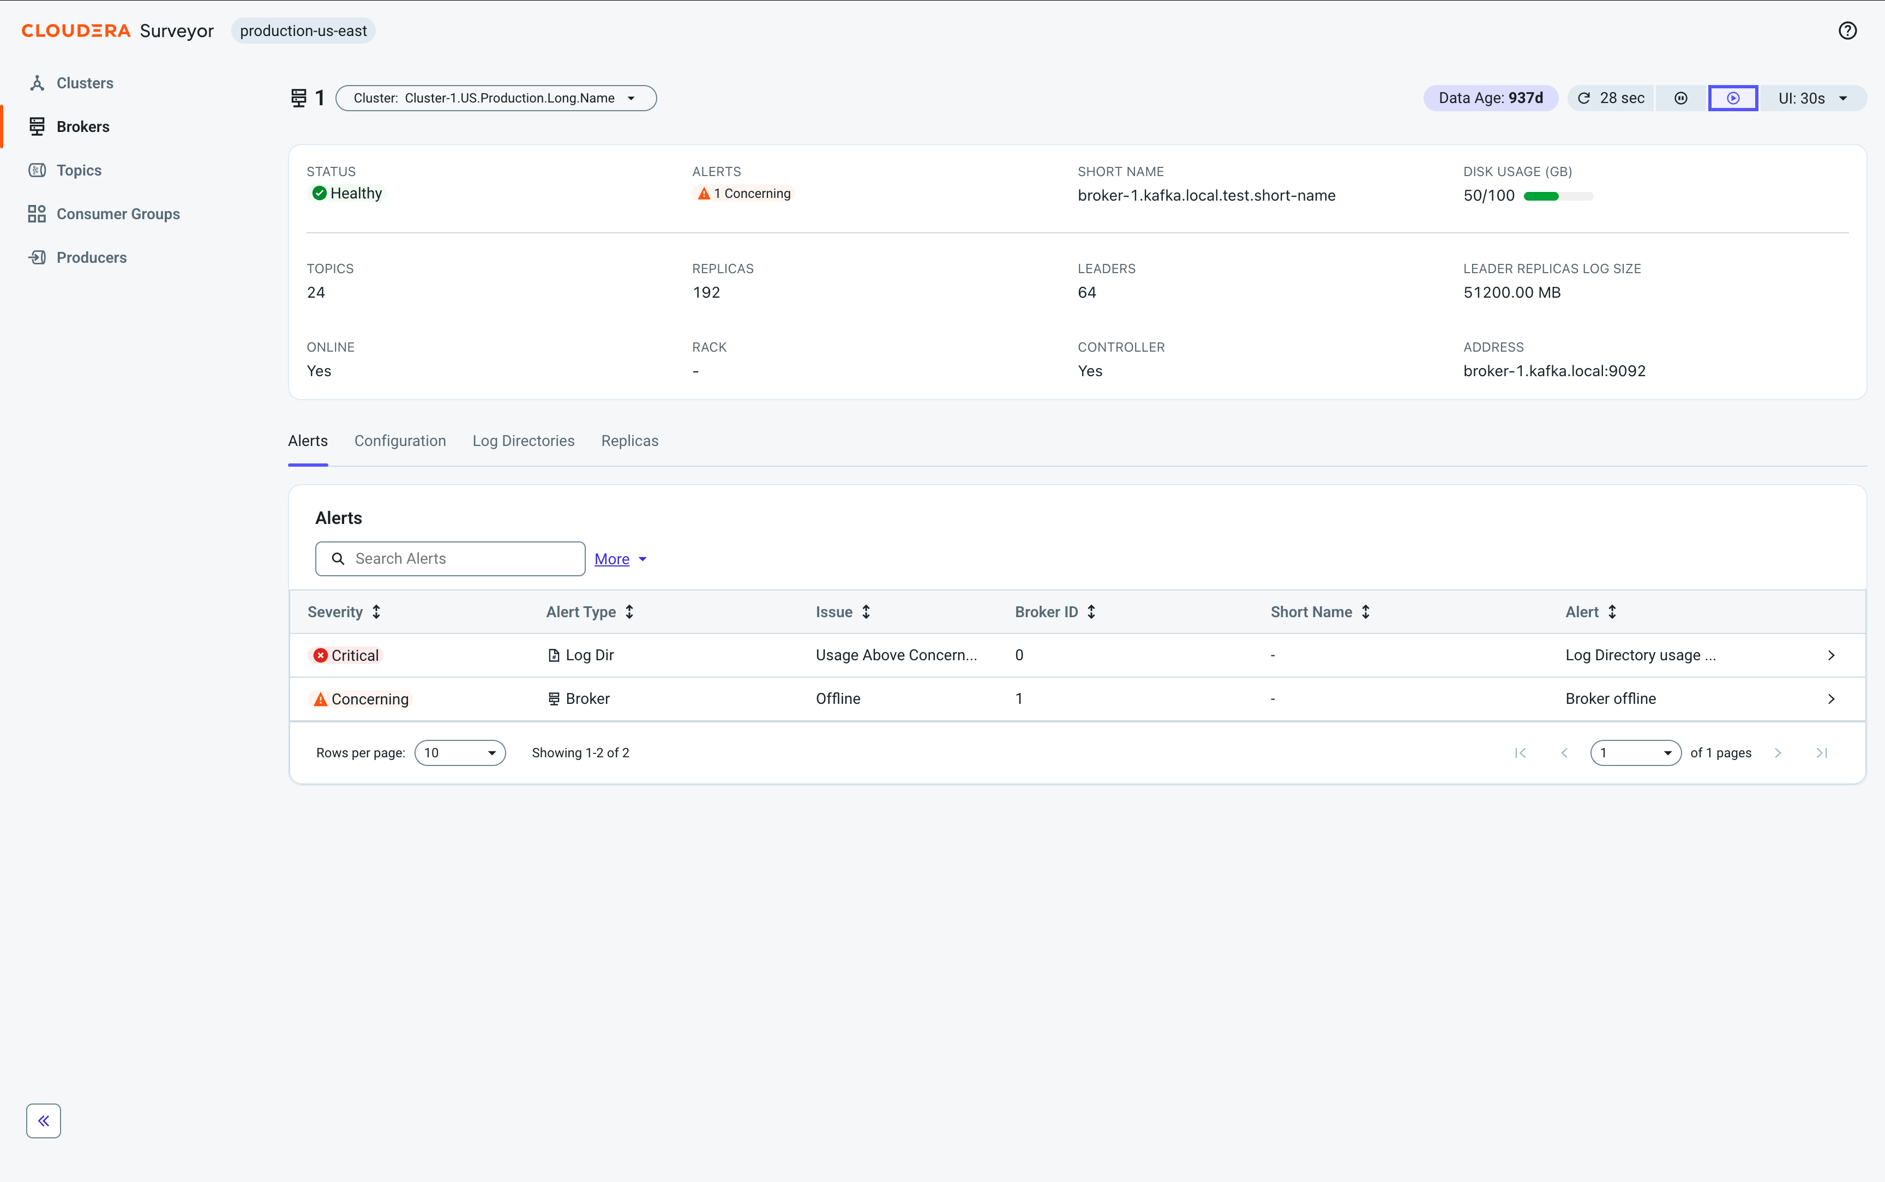Image resolution: width=1885 pixels, height=1182 pixels.
Task: Click the disk usage progress bar
Action: click(1558, 196)
